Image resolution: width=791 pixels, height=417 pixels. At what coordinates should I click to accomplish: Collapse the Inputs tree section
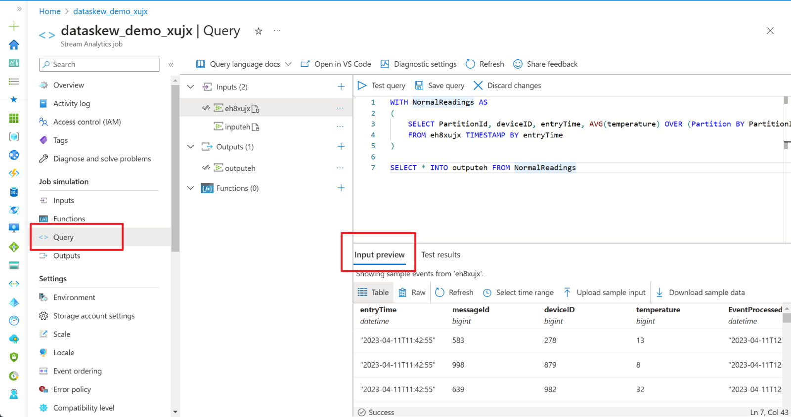(x=190, y=87)
